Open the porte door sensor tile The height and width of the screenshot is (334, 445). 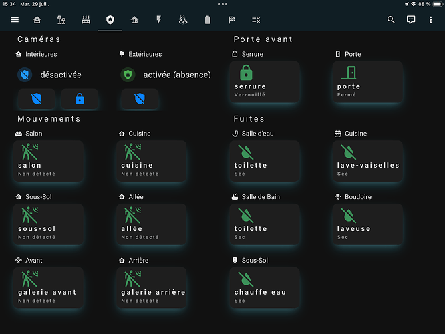367,81
